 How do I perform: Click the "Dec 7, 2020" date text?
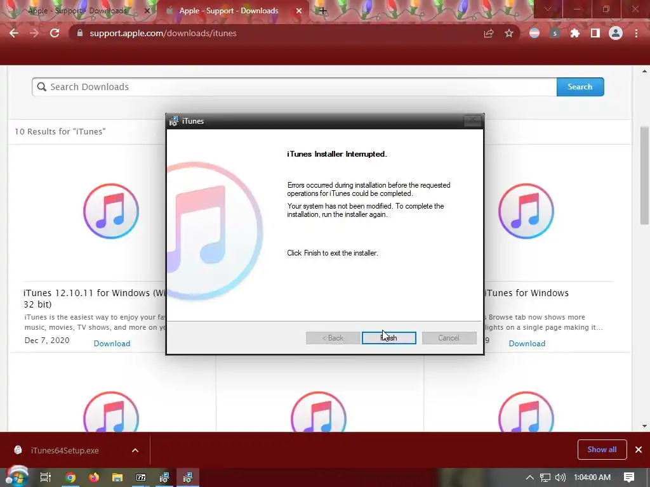coord(47,341)
